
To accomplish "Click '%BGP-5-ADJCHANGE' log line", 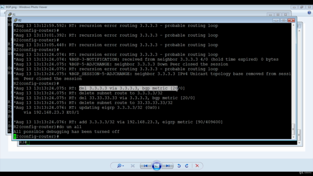I will point(121,64).
